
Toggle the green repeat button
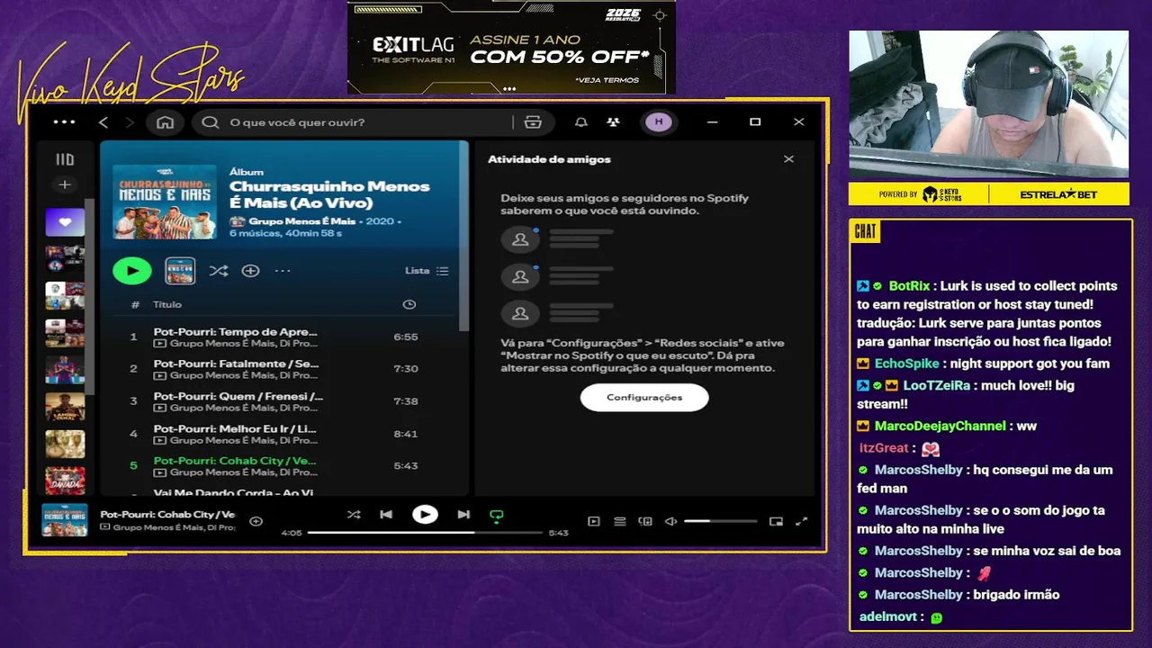(x=496, y=516)
